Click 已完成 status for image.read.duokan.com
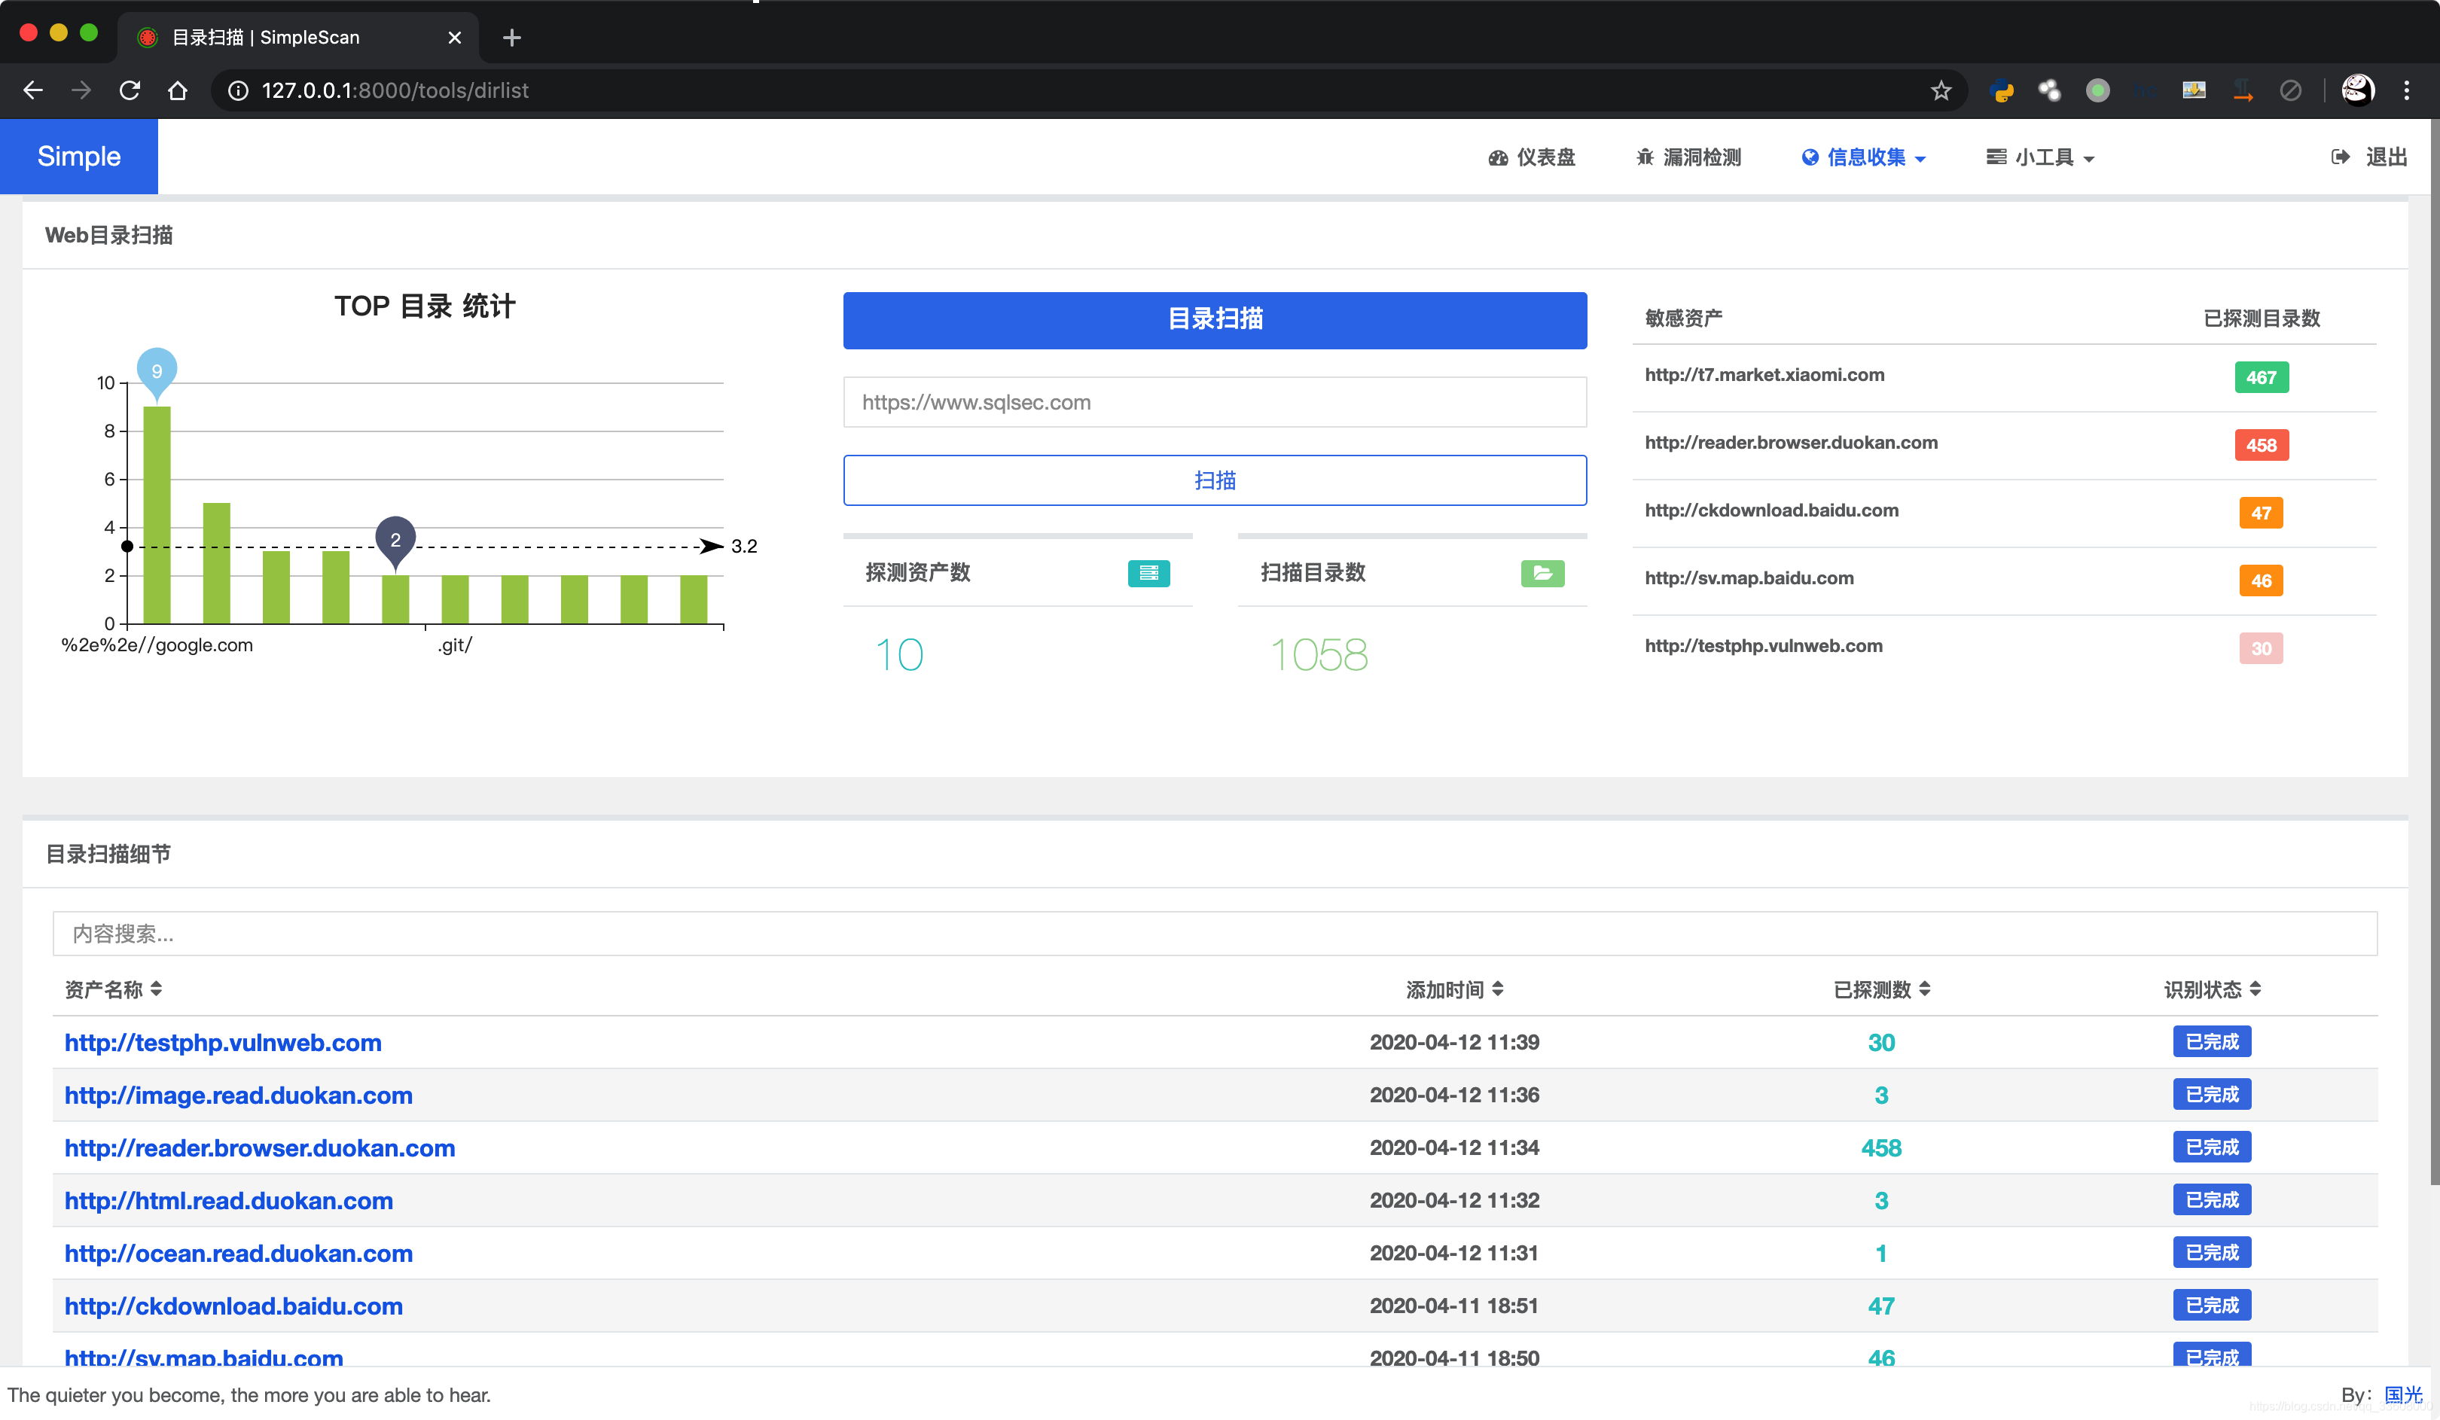The height and width of the screenshot is (1420, 2440). (x=2212, y=1094)
